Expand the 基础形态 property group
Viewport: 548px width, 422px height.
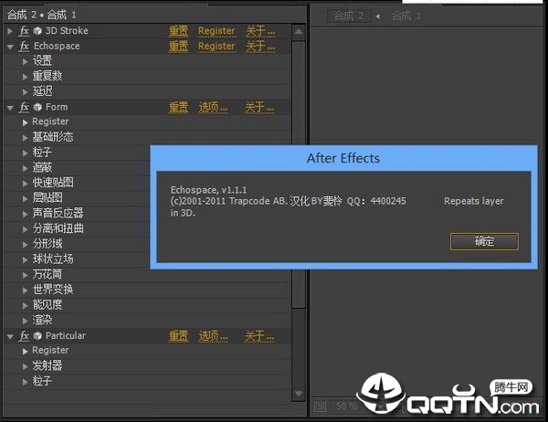pyautogui.click(x=25, y=137)
